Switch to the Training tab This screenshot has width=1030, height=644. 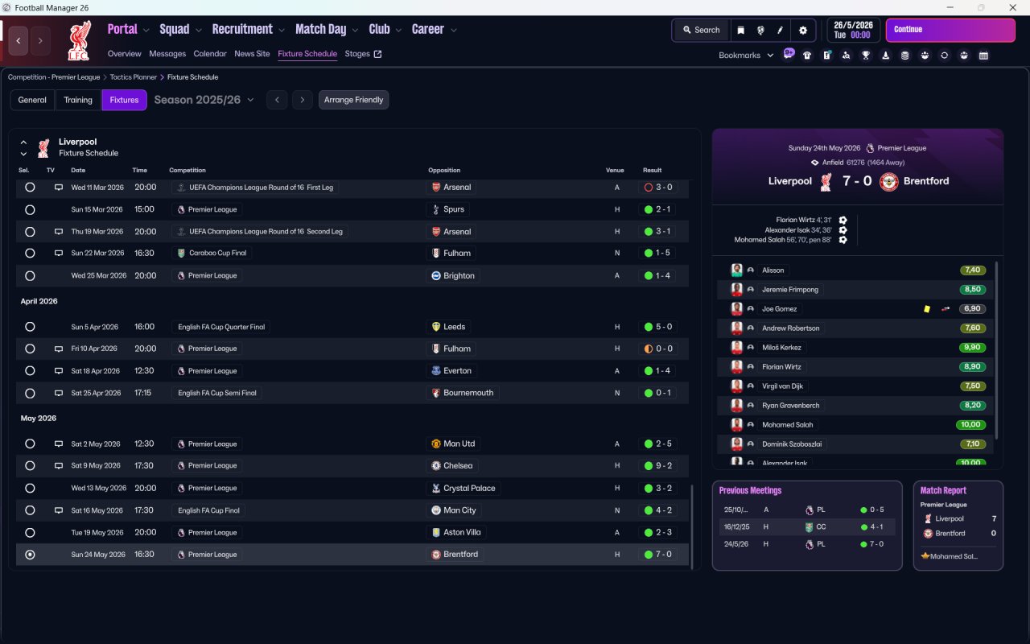pyautogui.click(x=78, y=100)
